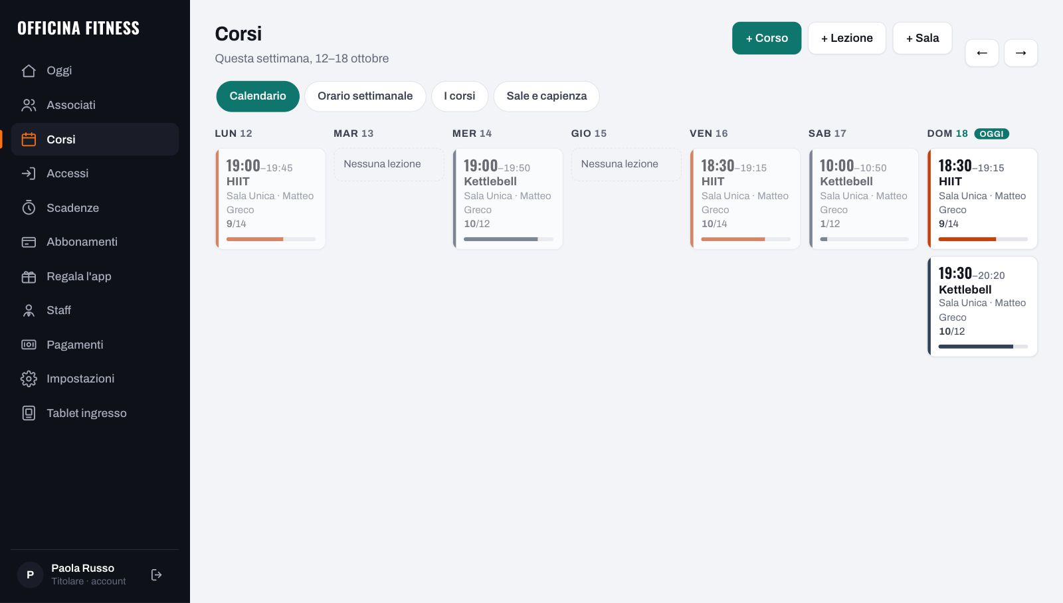Click the Associati people icon
Image resolution: width=1063 pixels, height=603 pixels.
pyautogui.click(x=29, y=105)
